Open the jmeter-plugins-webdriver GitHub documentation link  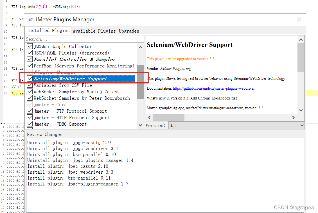tap(214, 88)
